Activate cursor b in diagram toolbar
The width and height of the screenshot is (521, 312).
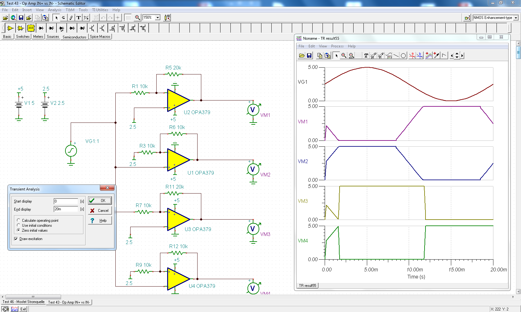(420, 56)
